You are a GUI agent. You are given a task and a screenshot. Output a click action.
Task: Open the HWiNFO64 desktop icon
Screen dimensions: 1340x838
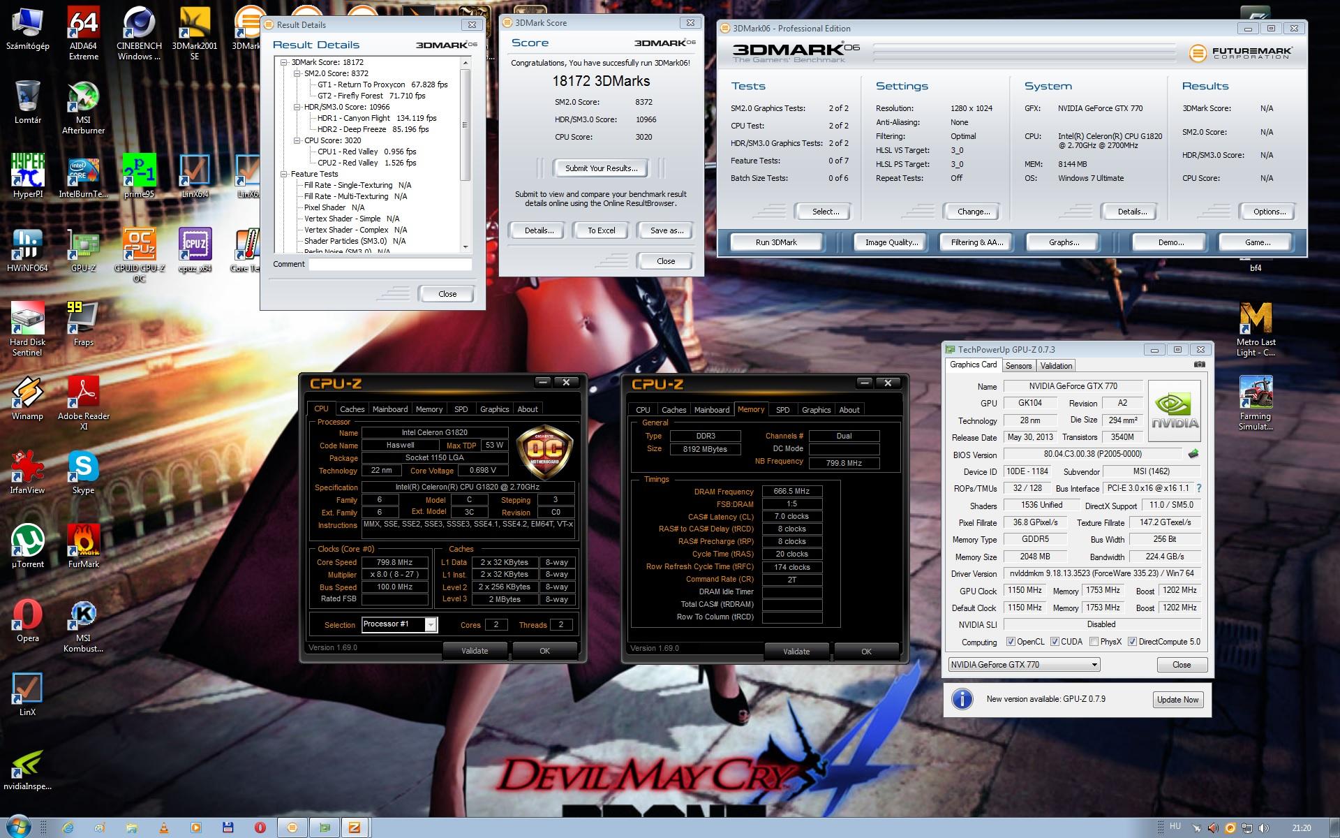pyautogui.click(x=27, y=251)
